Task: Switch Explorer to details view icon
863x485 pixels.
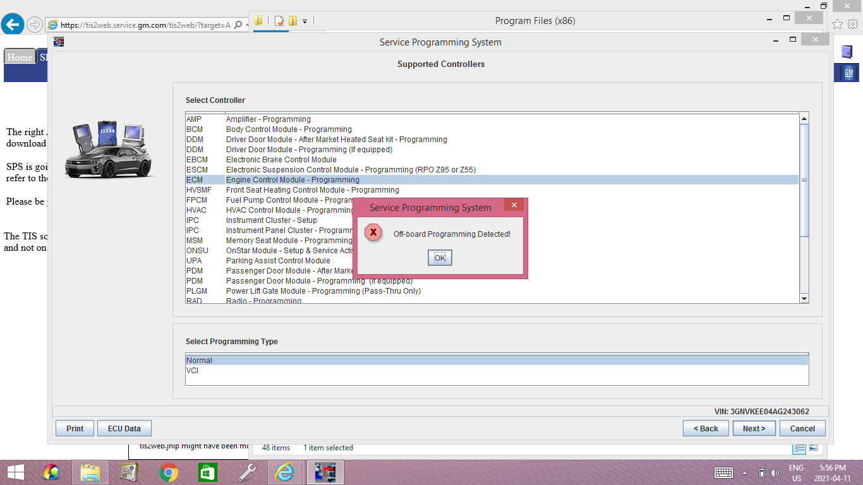Action: pyautogui.click(x=800, y=448)
